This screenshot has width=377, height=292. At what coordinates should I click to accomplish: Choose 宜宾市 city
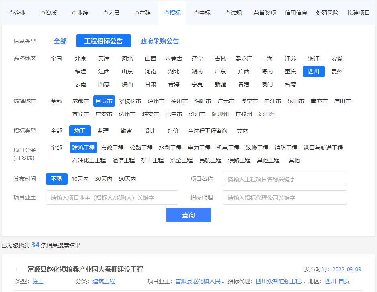tap(80, 114)
